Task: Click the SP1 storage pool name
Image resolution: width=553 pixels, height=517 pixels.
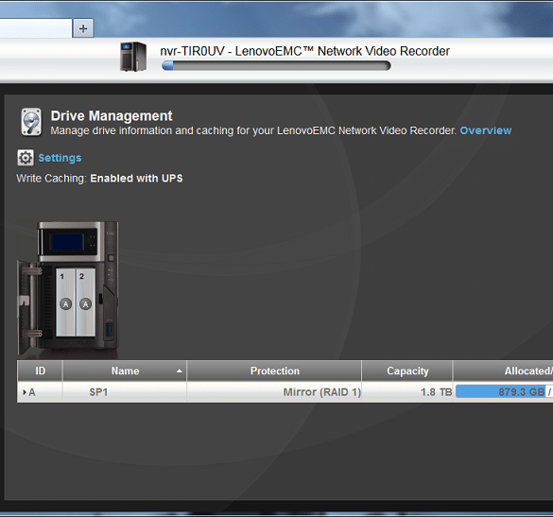Action: pos(98,392)
